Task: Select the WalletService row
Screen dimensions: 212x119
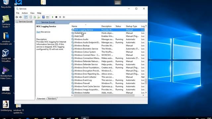Action: click(108, 33)
